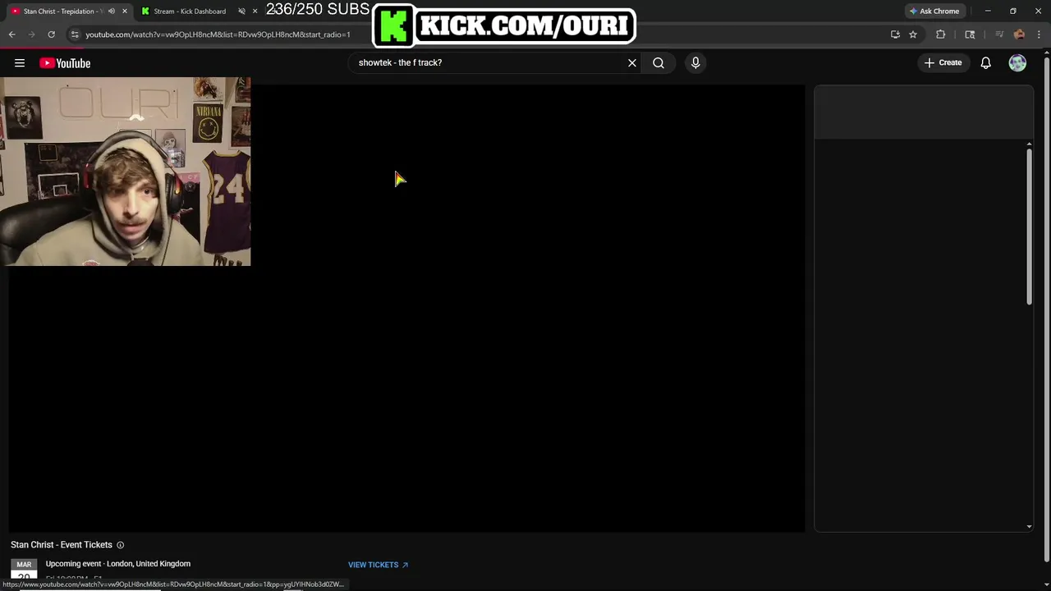
Task: Click the Create button
Action: (x=943, y=63)
